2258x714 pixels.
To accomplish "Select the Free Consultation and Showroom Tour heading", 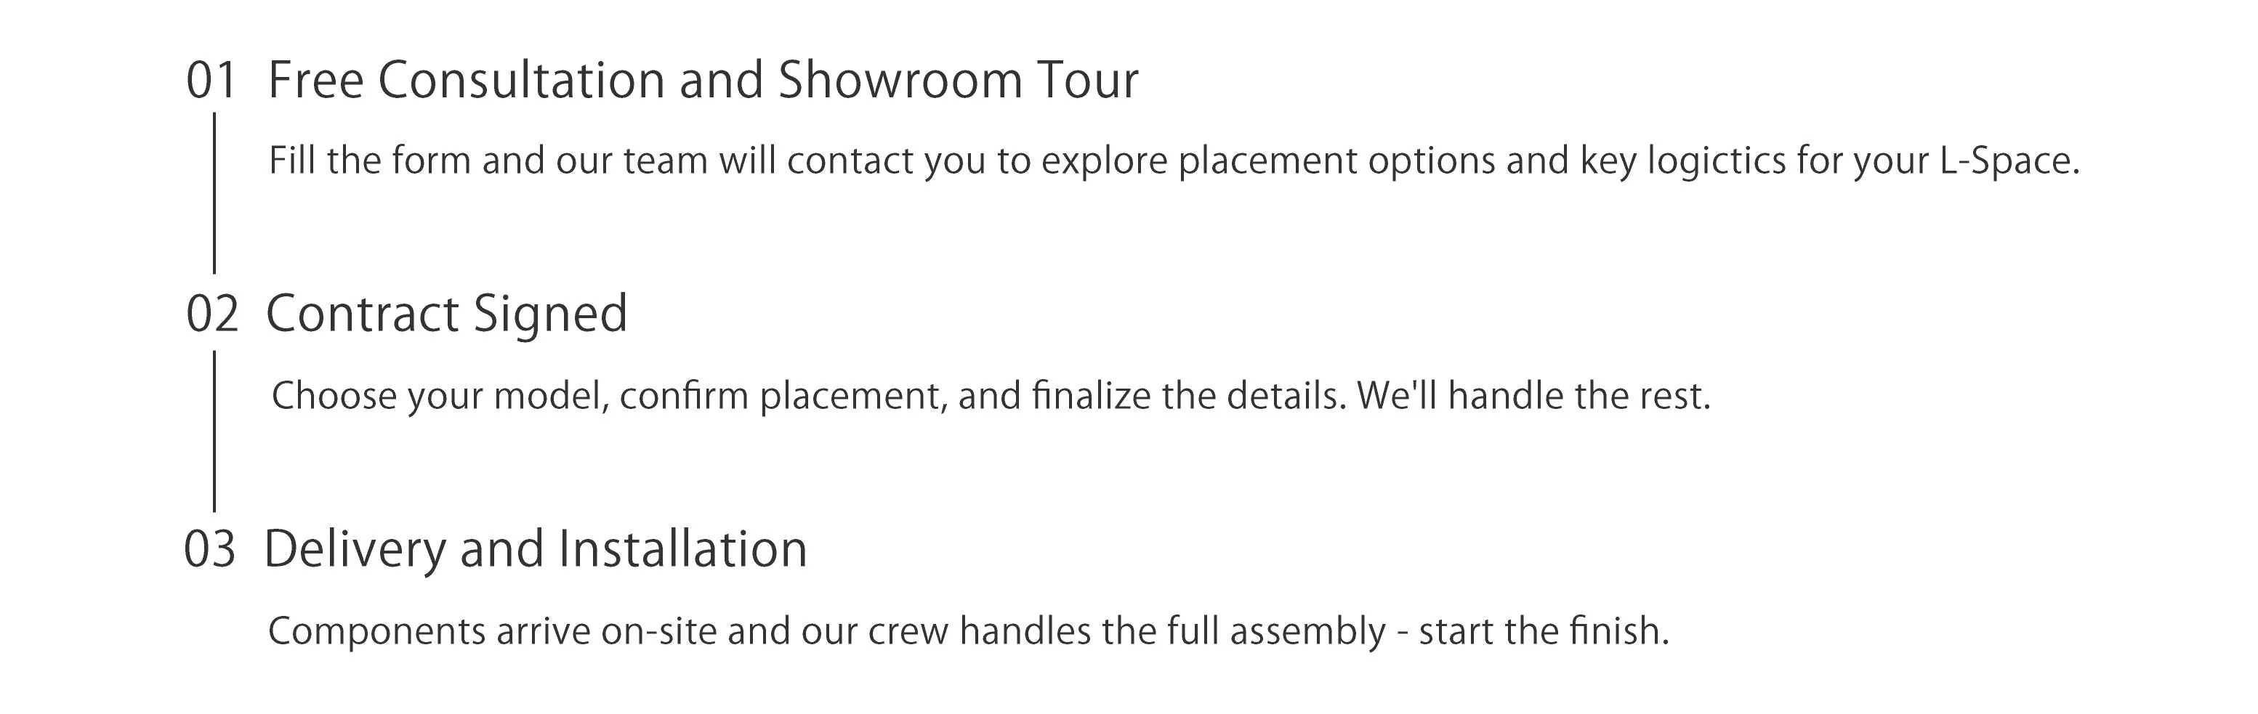I will (703, 80).
